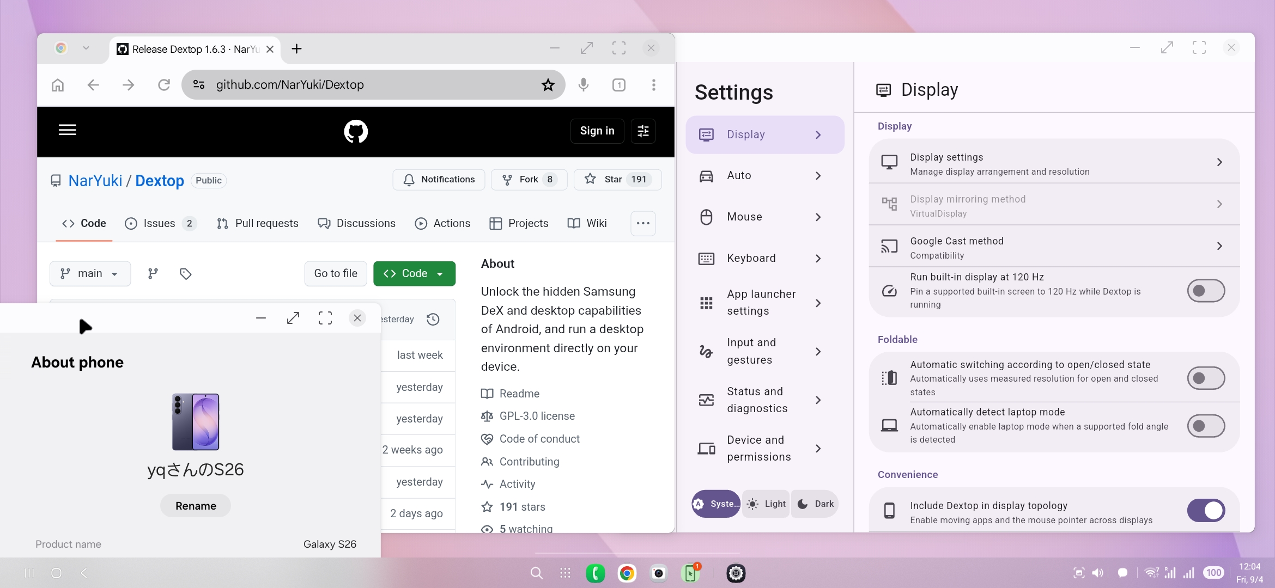Open the taskbar search icon
This screenshot has height=588, width=1275.
pyautogui.click(x=536, y=573)
